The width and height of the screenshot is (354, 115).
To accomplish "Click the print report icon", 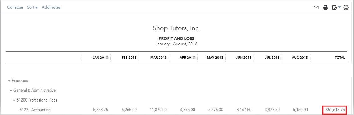I will pos(325,8).
